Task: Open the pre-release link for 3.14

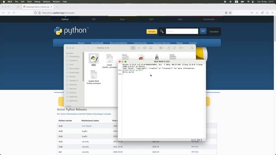Action: coord(87,126)
